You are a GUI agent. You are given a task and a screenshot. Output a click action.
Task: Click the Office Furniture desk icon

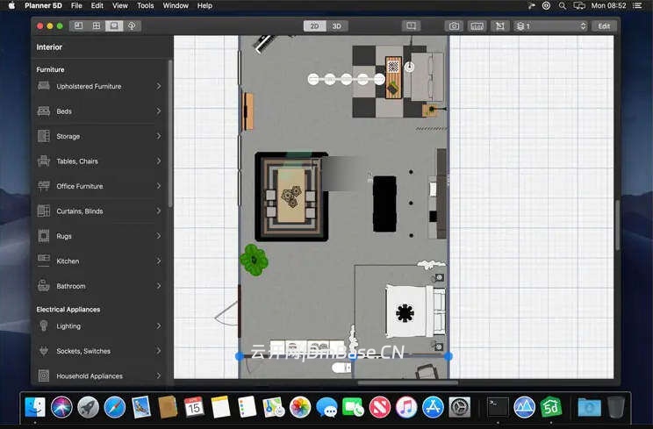tap(44, 186)
